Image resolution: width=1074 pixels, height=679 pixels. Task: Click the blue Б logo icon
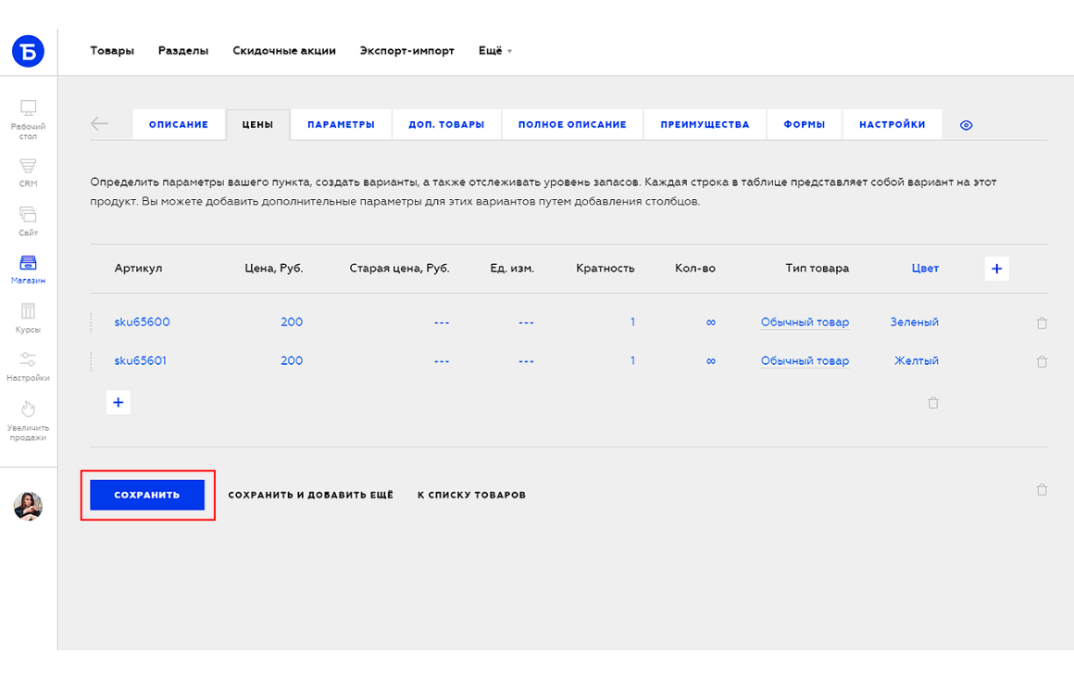[x=28, y=51]
